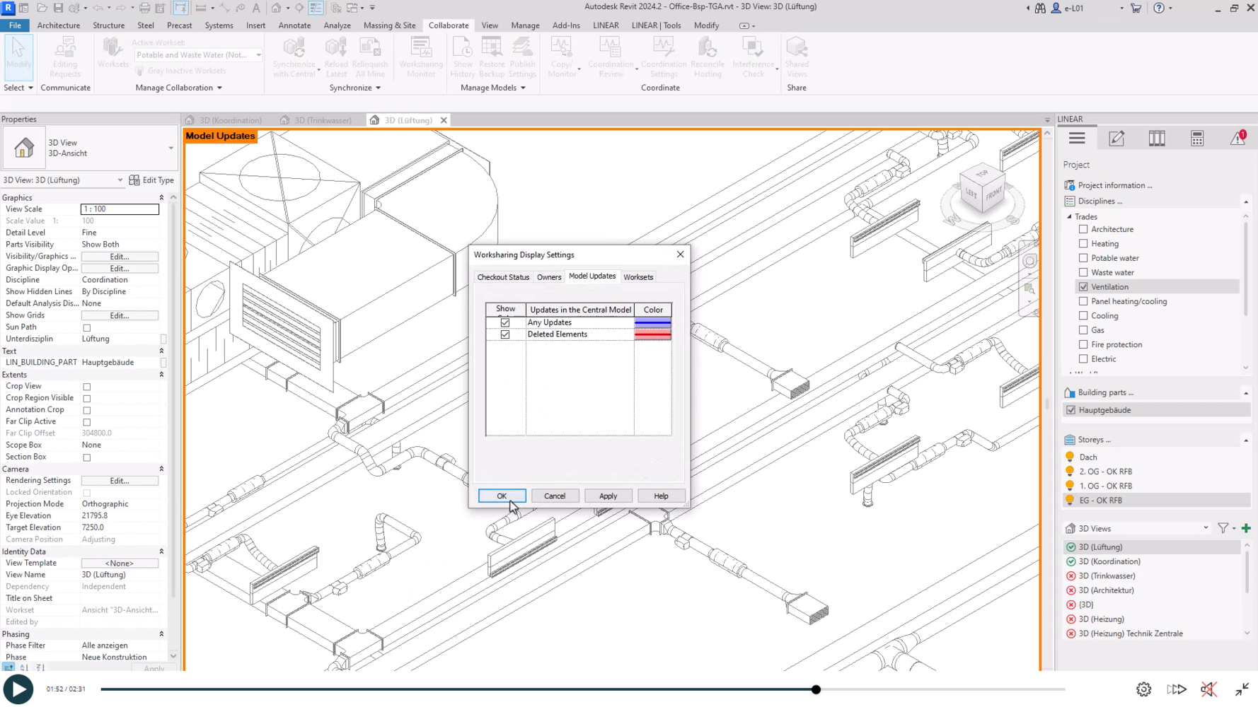Open the Systems ribbon tab
Viewport: 1258px width, 707px height.
pyautogui.click(x=219, y=25)
